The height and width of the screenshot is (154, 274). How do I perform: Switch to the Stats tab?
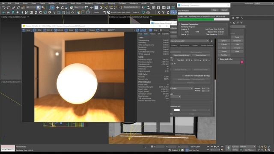pos(146,34)
